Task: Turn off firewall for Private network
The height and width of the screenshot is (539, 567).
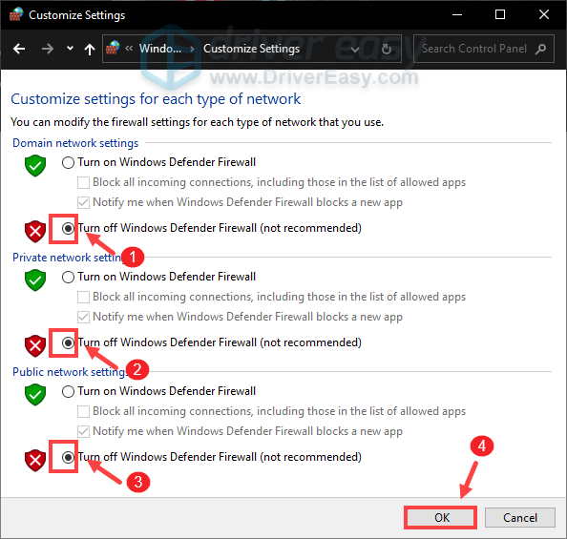Action: click(68, 342)
